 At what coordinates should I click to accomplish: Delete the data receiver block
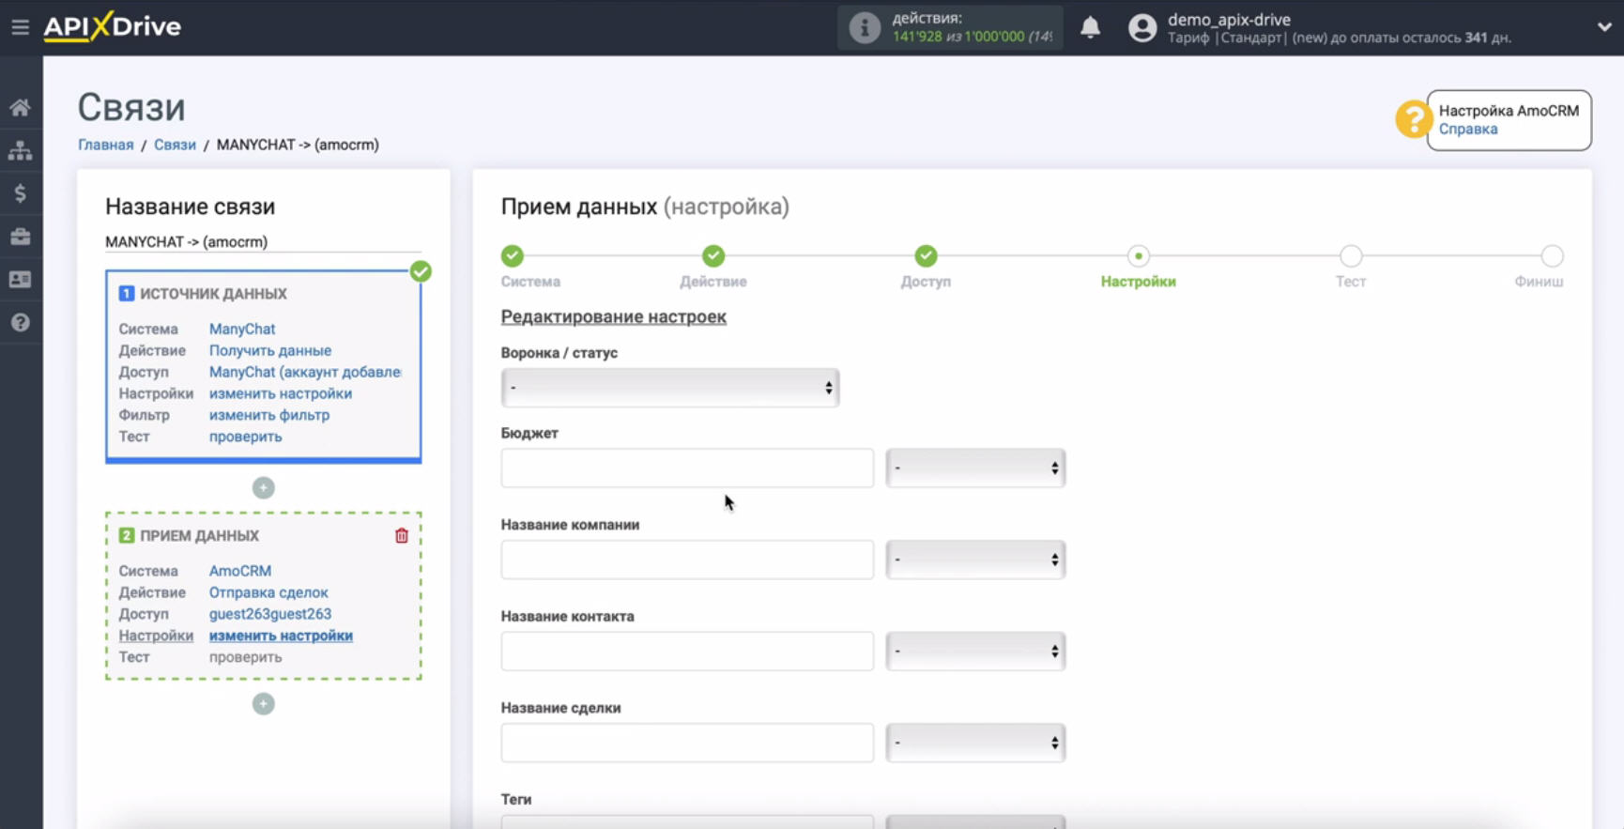point(402,536)
